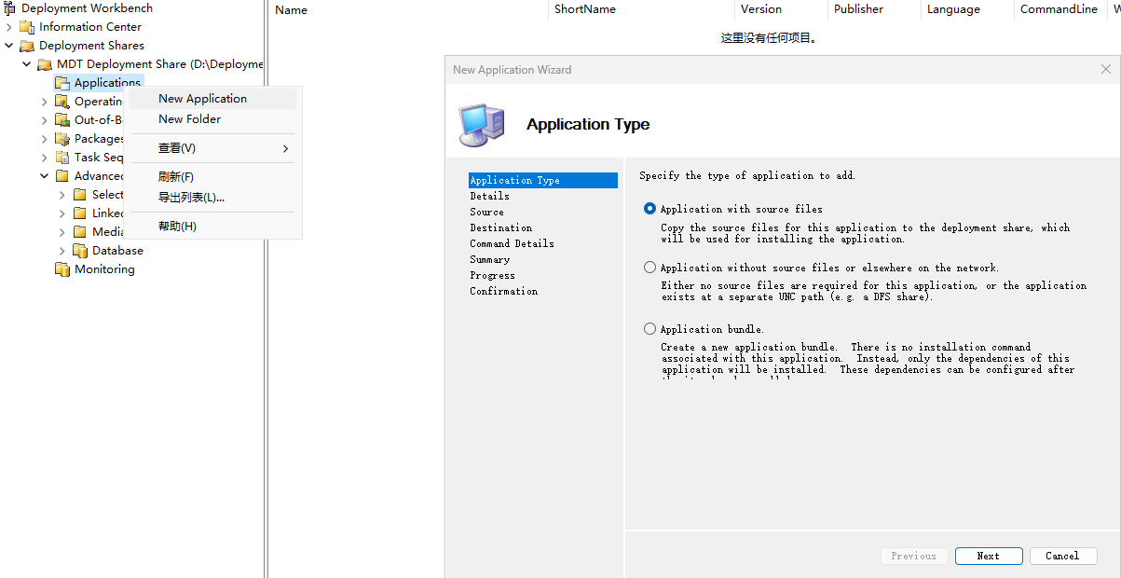Click the Deployment Workbench root icon

coord(10,8)
